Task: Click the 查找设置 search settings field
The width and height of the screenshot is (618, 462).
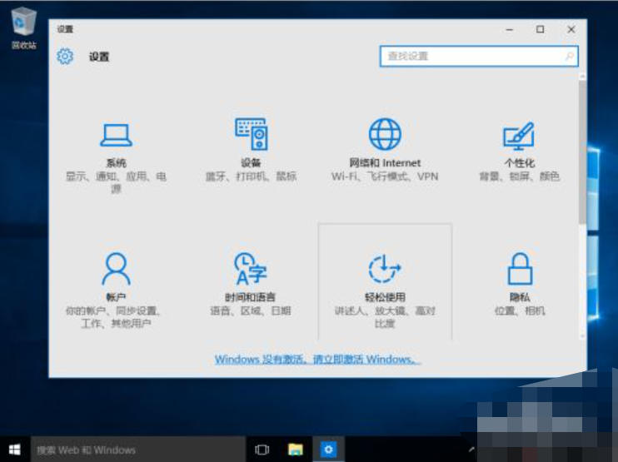Action: click(471, 57)
